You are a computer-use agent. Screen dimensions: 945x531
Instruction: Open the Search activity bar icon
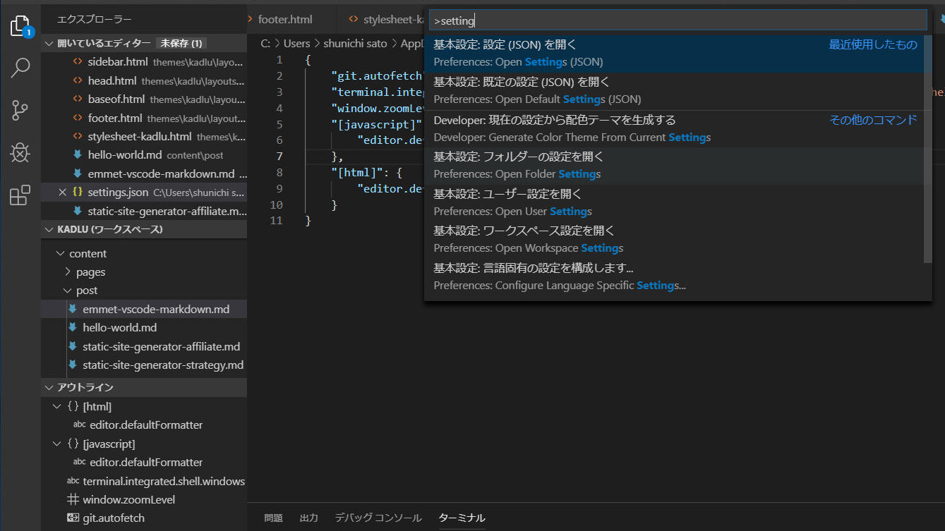[x=20, y=68]
